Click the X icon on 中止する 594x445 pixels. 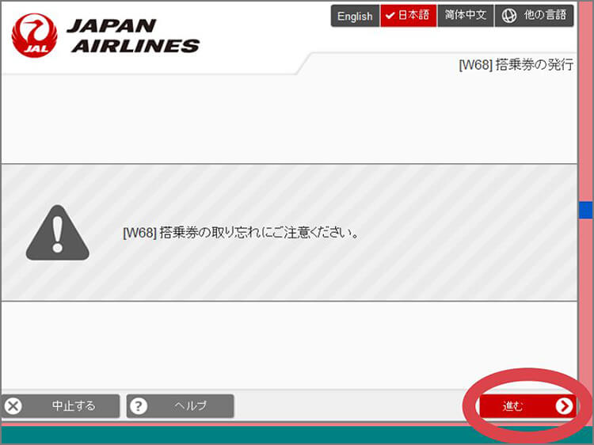13,406
